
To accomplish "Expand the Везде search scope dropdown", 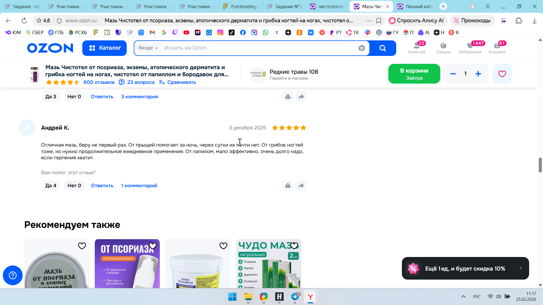I will click(148, 48).
